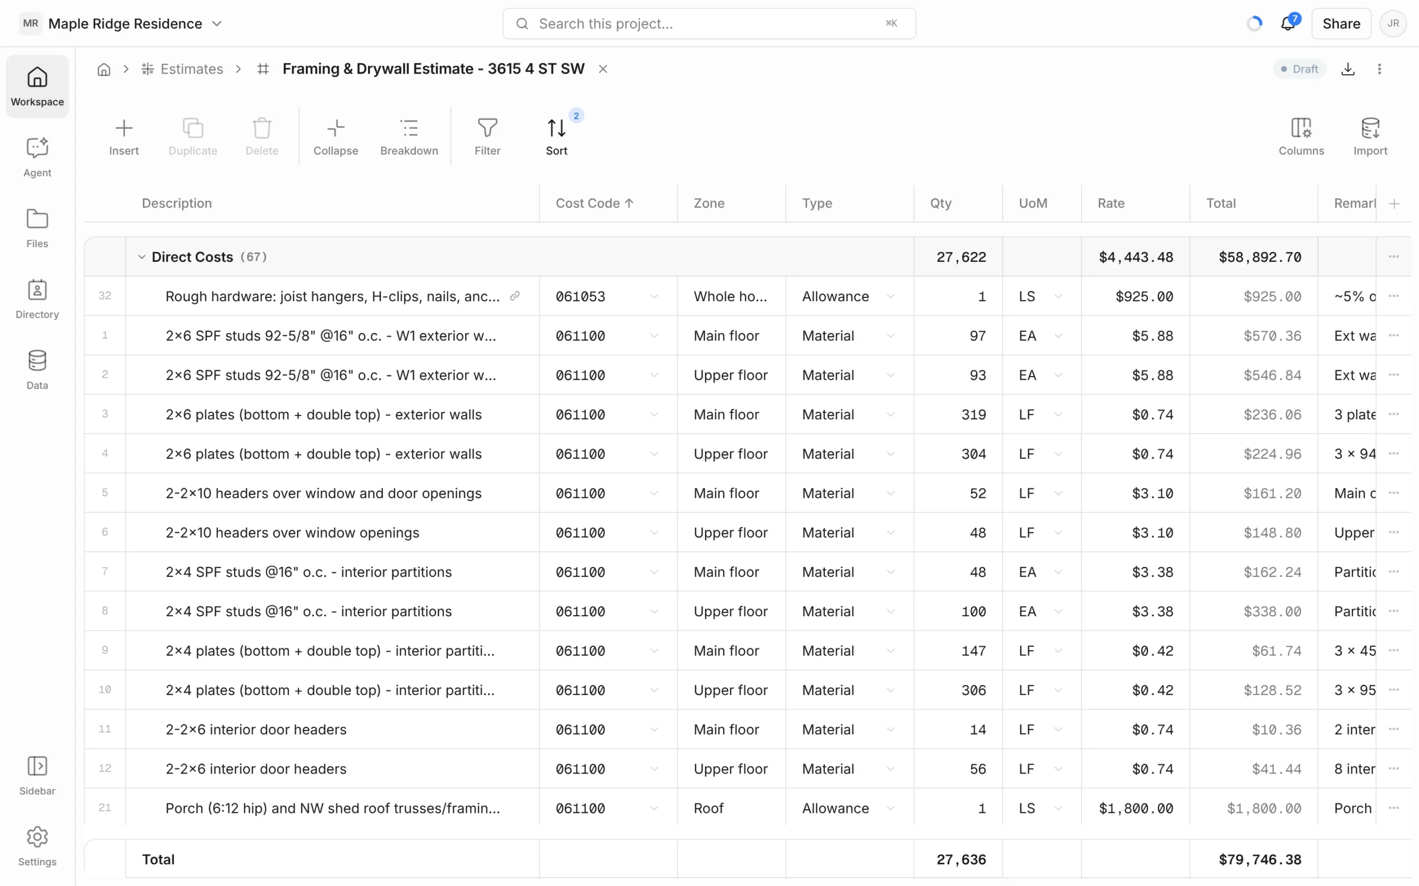Go to home breadcrumb icon
This screenshot has width=1419, height=886.
(104, 69)
